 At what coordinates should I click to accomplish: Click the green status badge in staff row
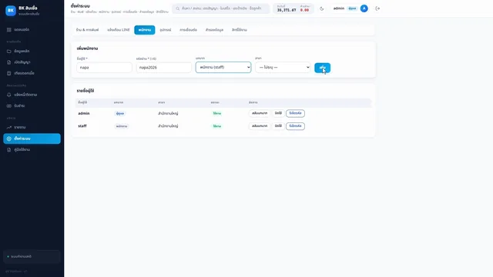point(217,126)
